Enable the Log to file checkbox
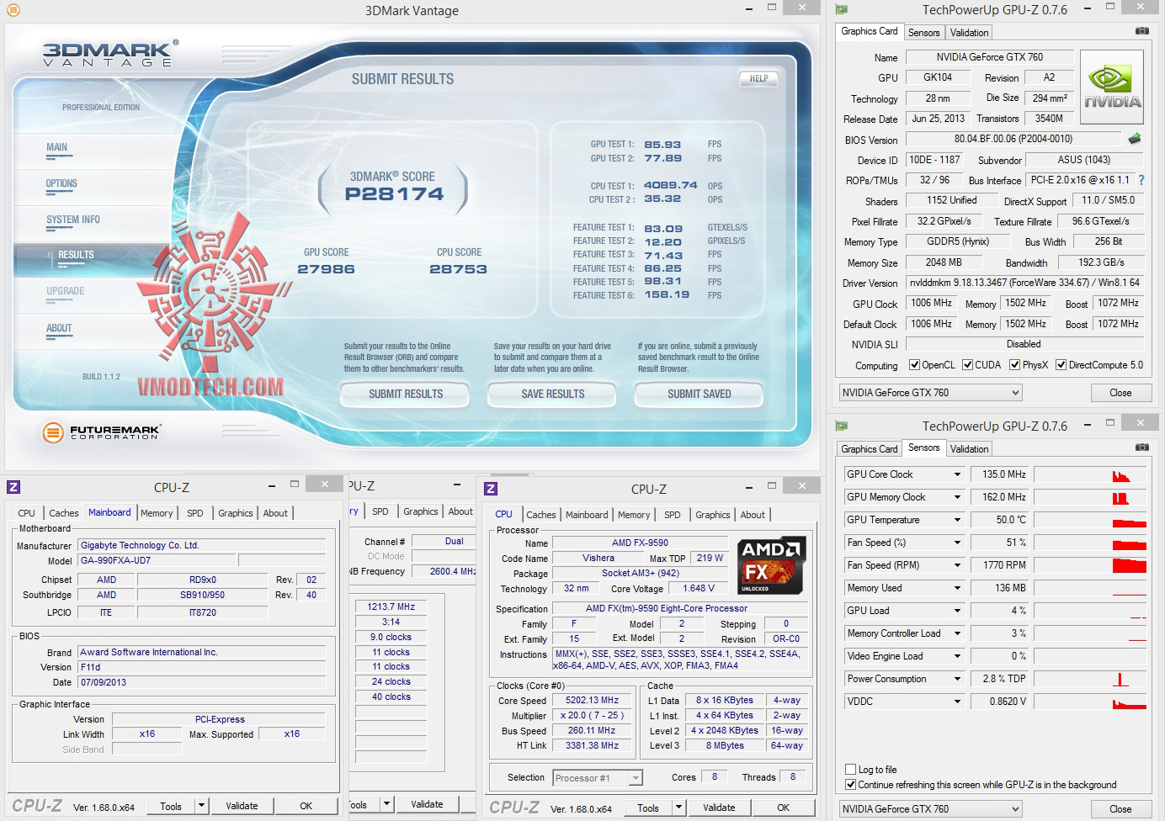 click(x=850, y=770)
